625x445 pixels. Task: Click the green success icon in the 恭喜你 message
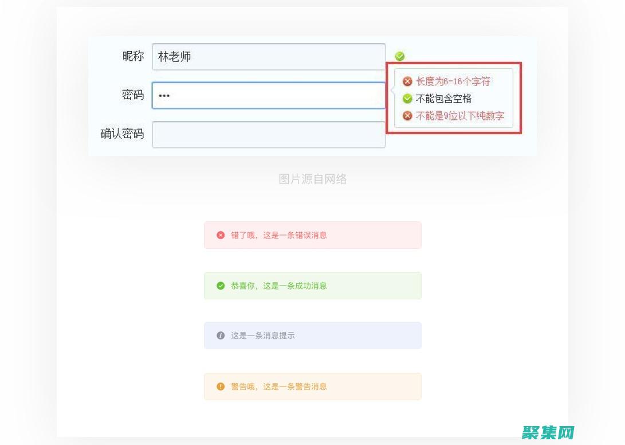pos(221,286)
